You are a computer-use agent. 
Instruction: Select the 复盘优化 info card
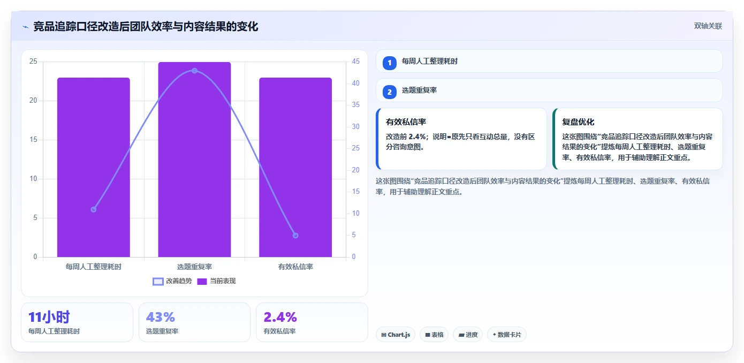[637, 139]
